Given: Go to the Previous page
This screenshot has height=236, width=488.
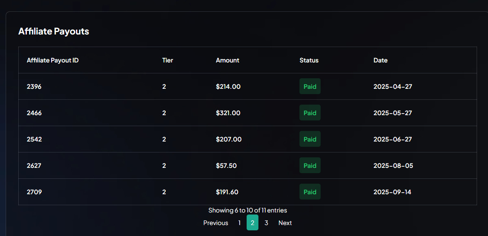Looking at the screenshot, I should tap(216, 223).
